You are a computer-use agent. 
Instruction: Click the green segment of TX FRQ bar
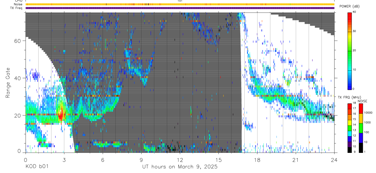pyautogui.click(x=350, y=128)
